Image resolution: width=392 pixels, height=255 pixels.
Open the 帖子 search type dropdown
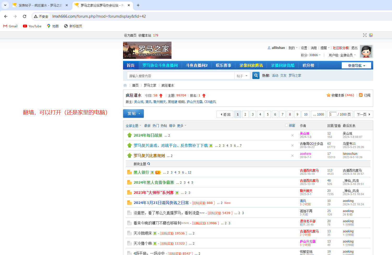(x=242, y=76)
